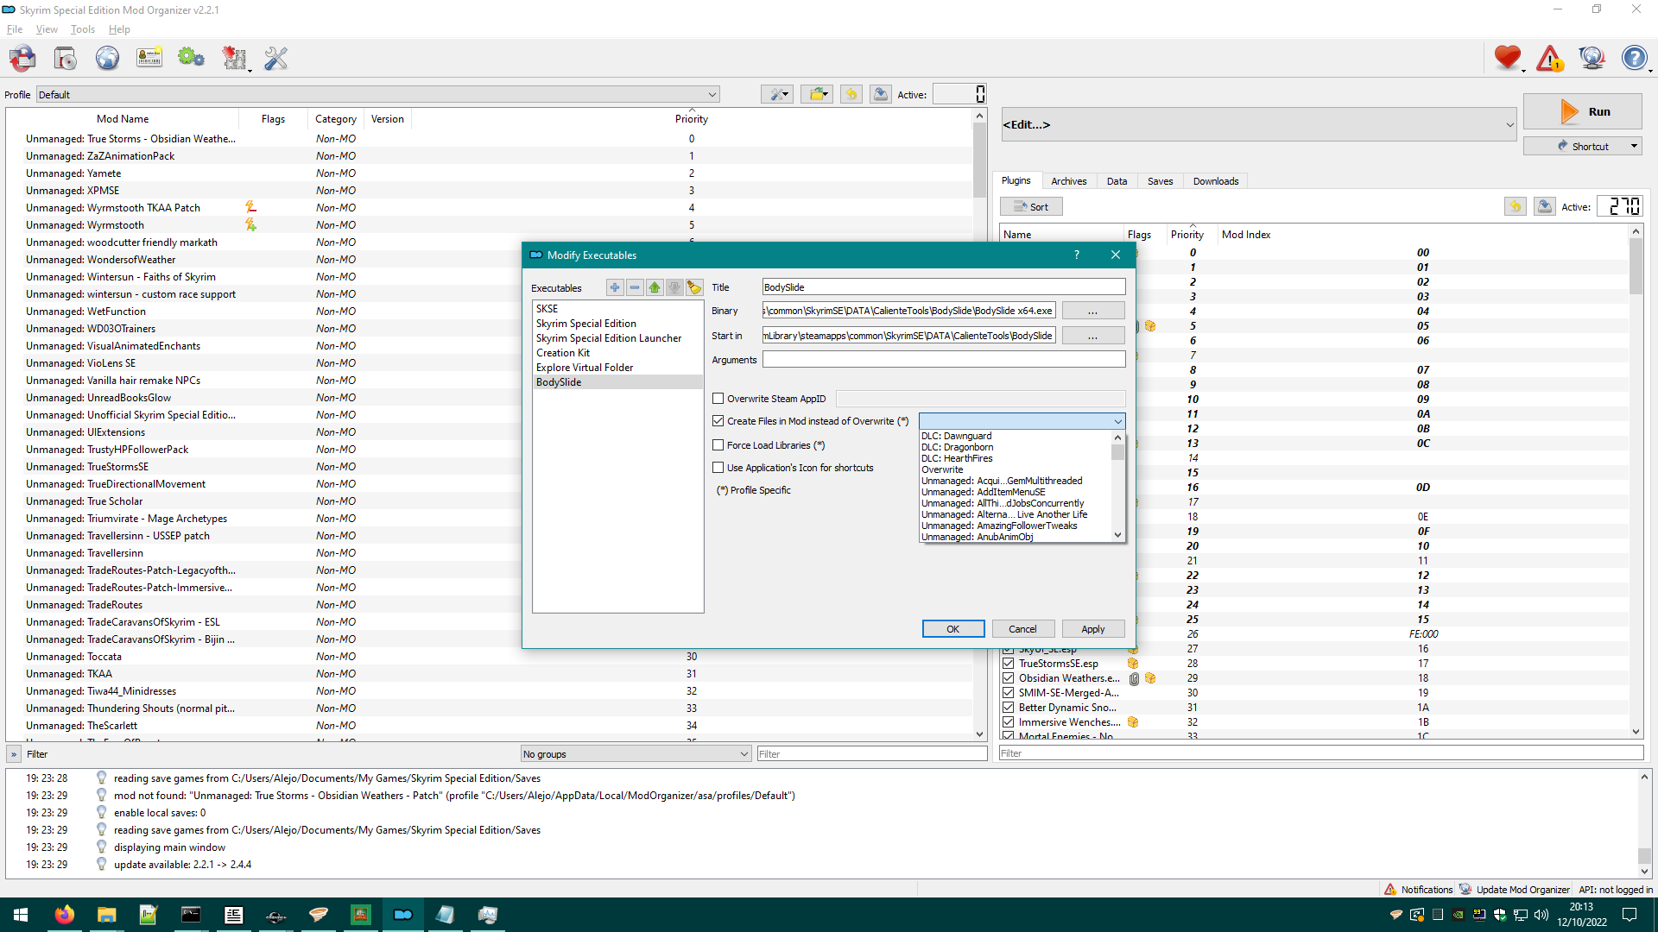
Task: Open the Profile Default dropdown
Action: point(377,95)
